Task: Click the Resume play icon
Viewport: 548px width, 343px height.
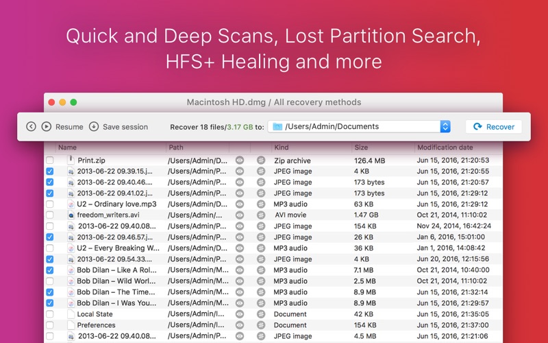Action: [x=46, y=126]
